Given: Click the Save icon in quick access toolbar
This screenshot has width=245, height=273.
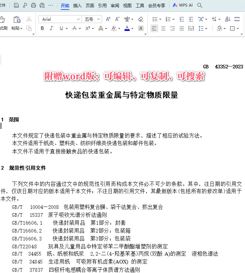Looking at the screenshot, I should pyautogui.click(x=16, y=5).
